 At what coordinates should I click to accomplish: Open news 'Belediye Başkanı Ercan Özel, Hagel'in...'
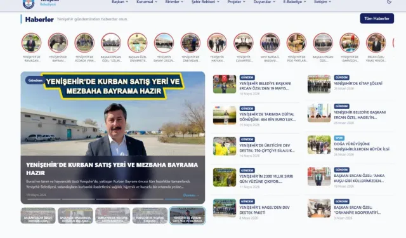(x=360, y=115)
